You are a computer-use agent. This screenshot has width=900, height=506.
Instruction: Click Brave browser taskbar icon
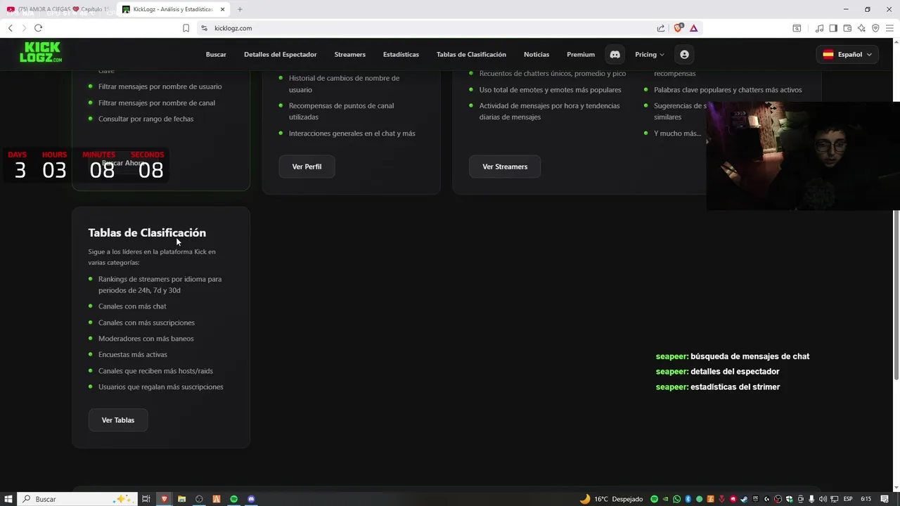pos(165,499)
